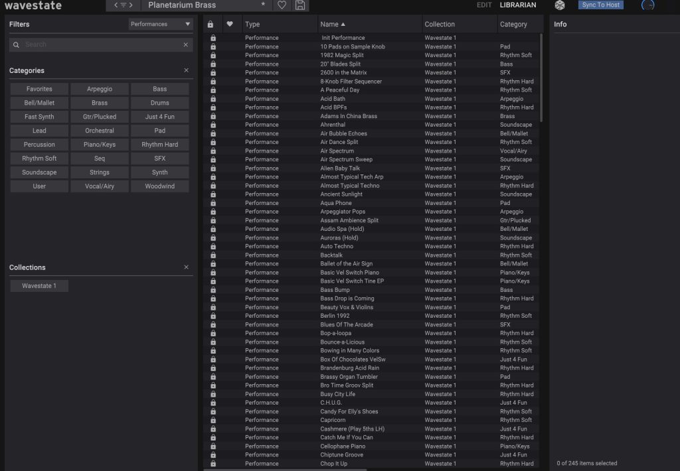Image resolution: width=680 pixels, height=471 pixels.
Task: Clear search with the X icon
Action: 186,44
